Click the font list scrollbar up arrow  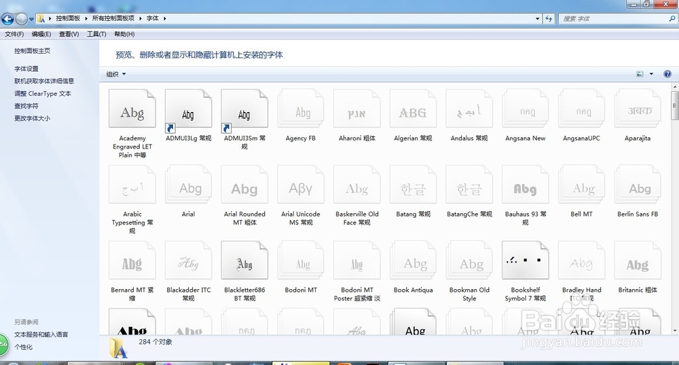675,87
